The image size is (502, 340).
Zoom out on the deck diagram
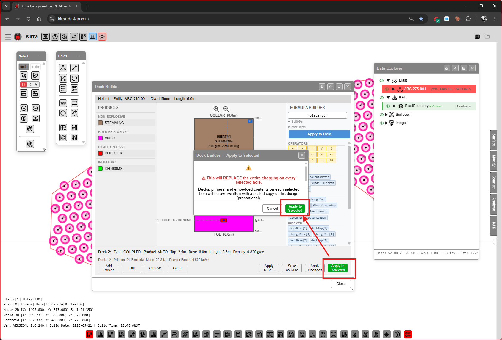coord(226,109)
